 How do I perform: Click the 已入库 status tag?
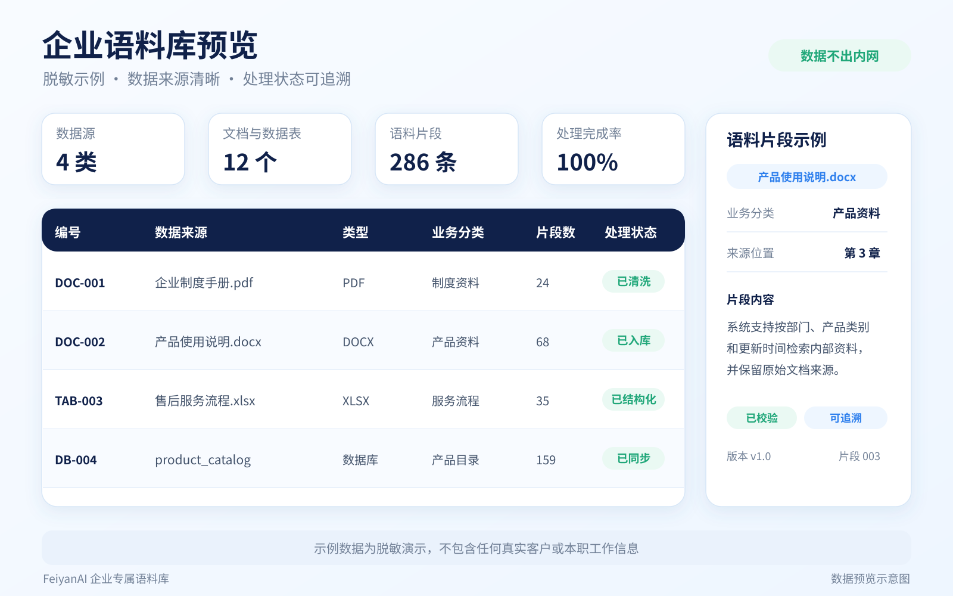click(633, 340)
